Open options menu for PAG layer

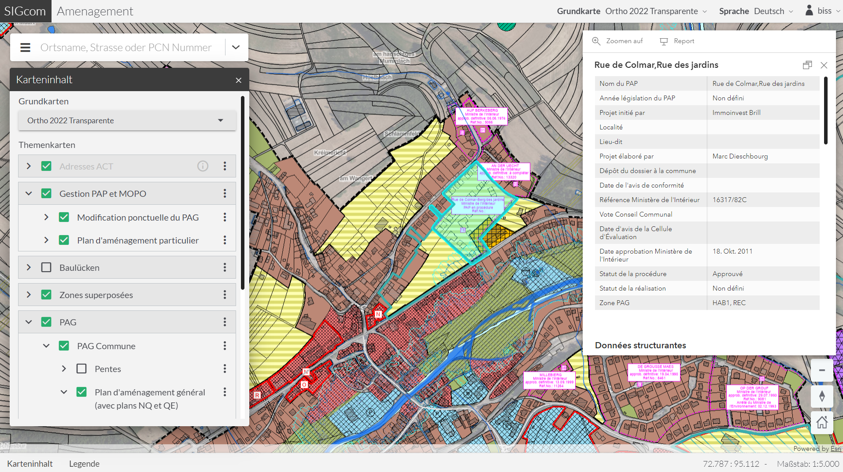(x=225, y=322)
